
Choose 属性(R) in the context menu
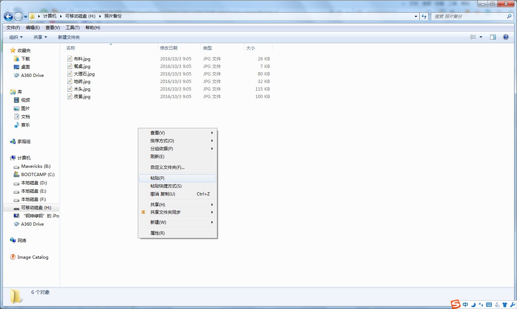(x=178, y=233)
